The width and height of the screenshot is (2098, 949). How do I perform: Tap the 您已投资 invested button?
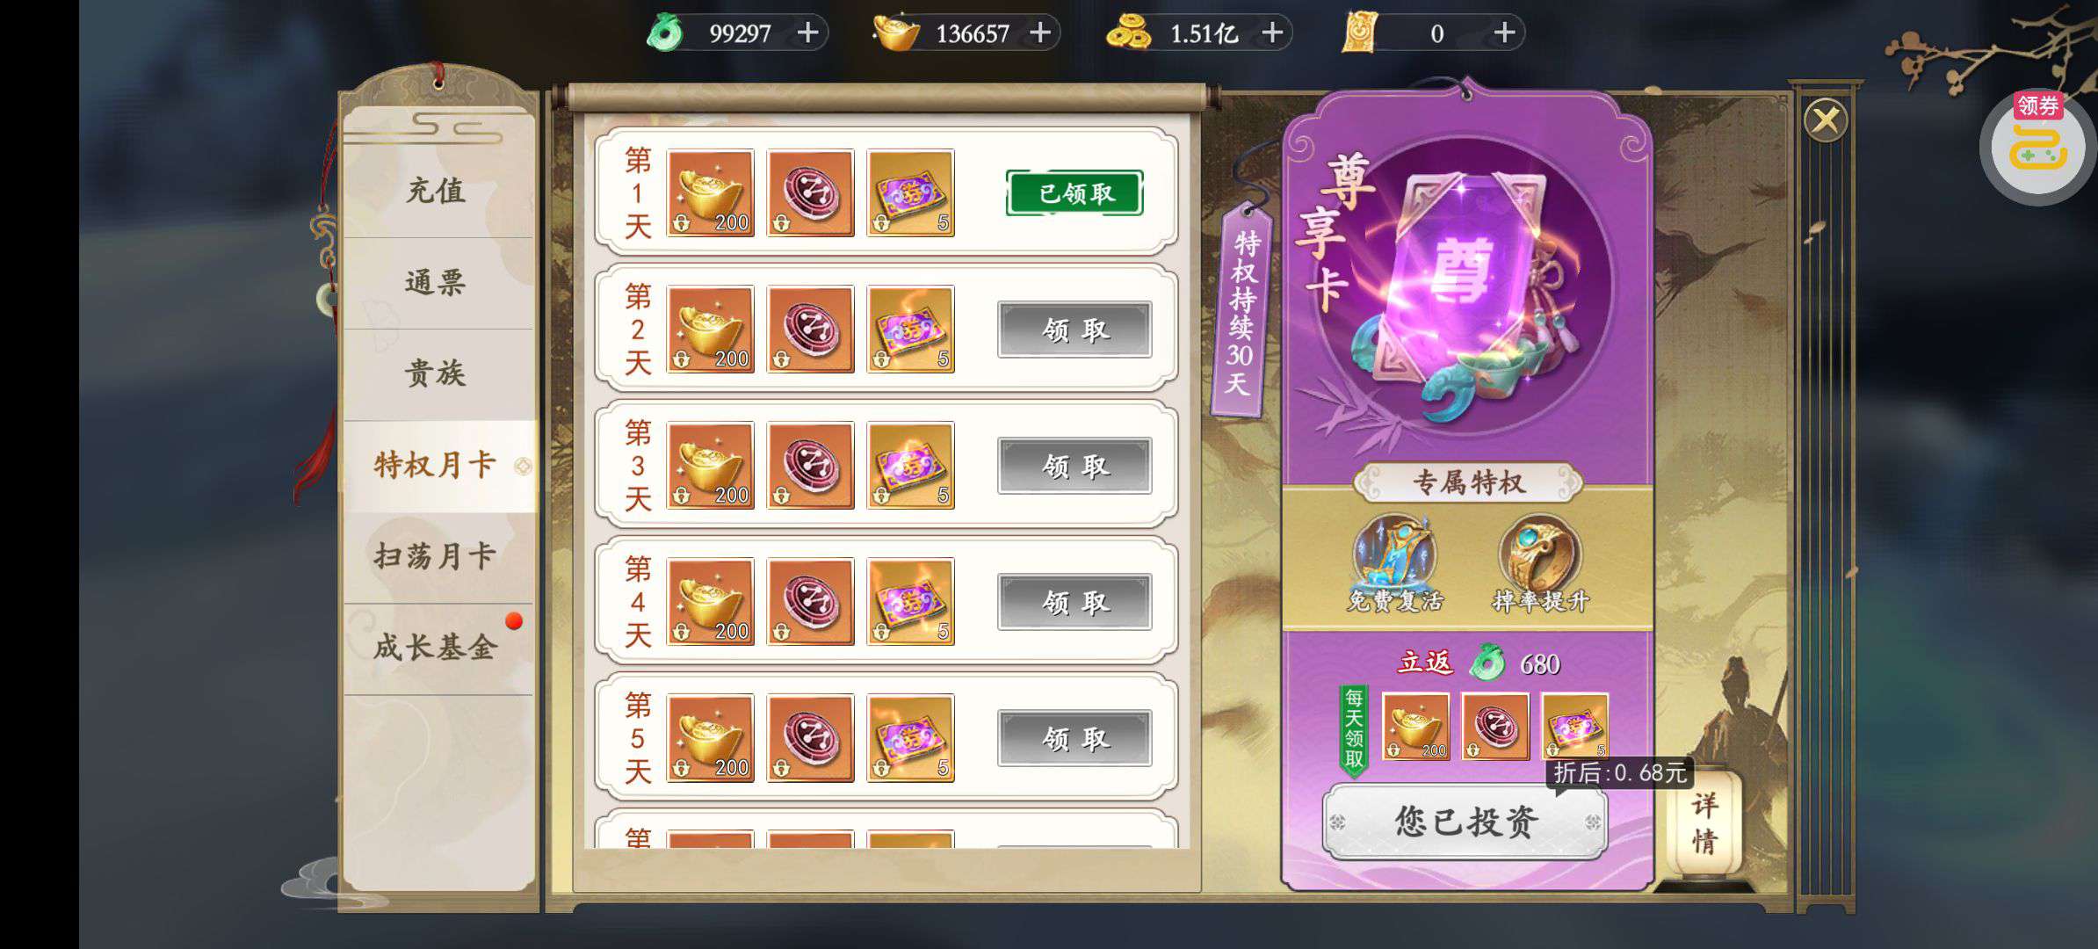pyautogui.click(x=1465, y=822)
